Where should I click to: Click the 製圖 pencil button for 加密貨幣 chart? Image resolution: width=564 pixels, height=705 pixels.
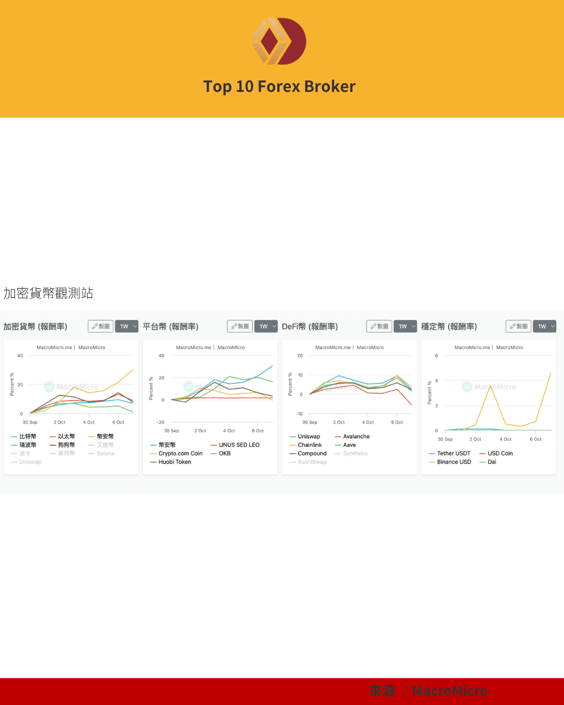[101, 326]
